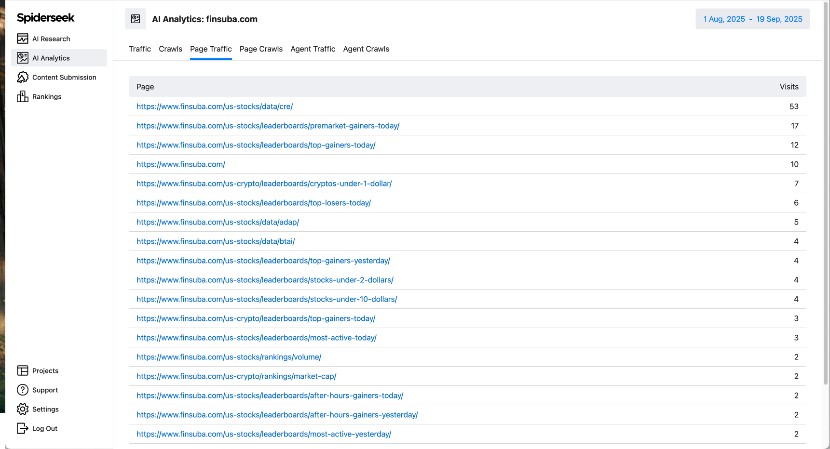Open the top-losers-today link
Screen dimensions: 830x449
pos(254,203)
